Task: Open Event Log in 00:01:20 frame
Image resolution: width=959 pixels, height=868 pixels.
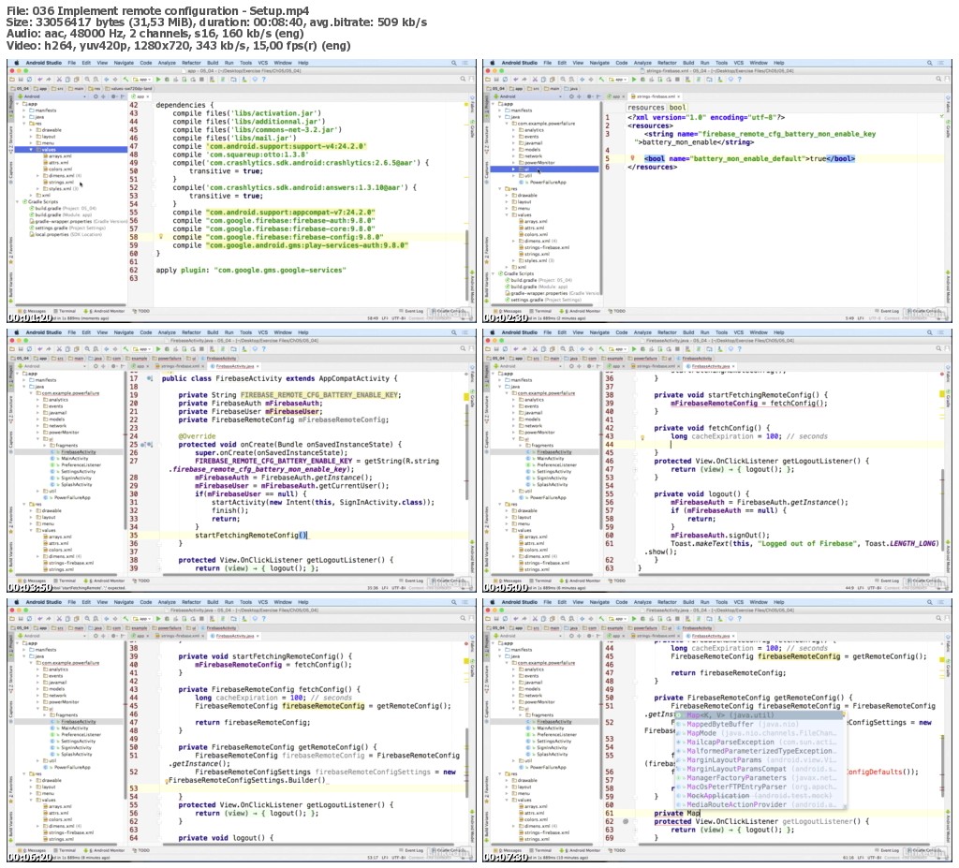Action: [411, 311]
